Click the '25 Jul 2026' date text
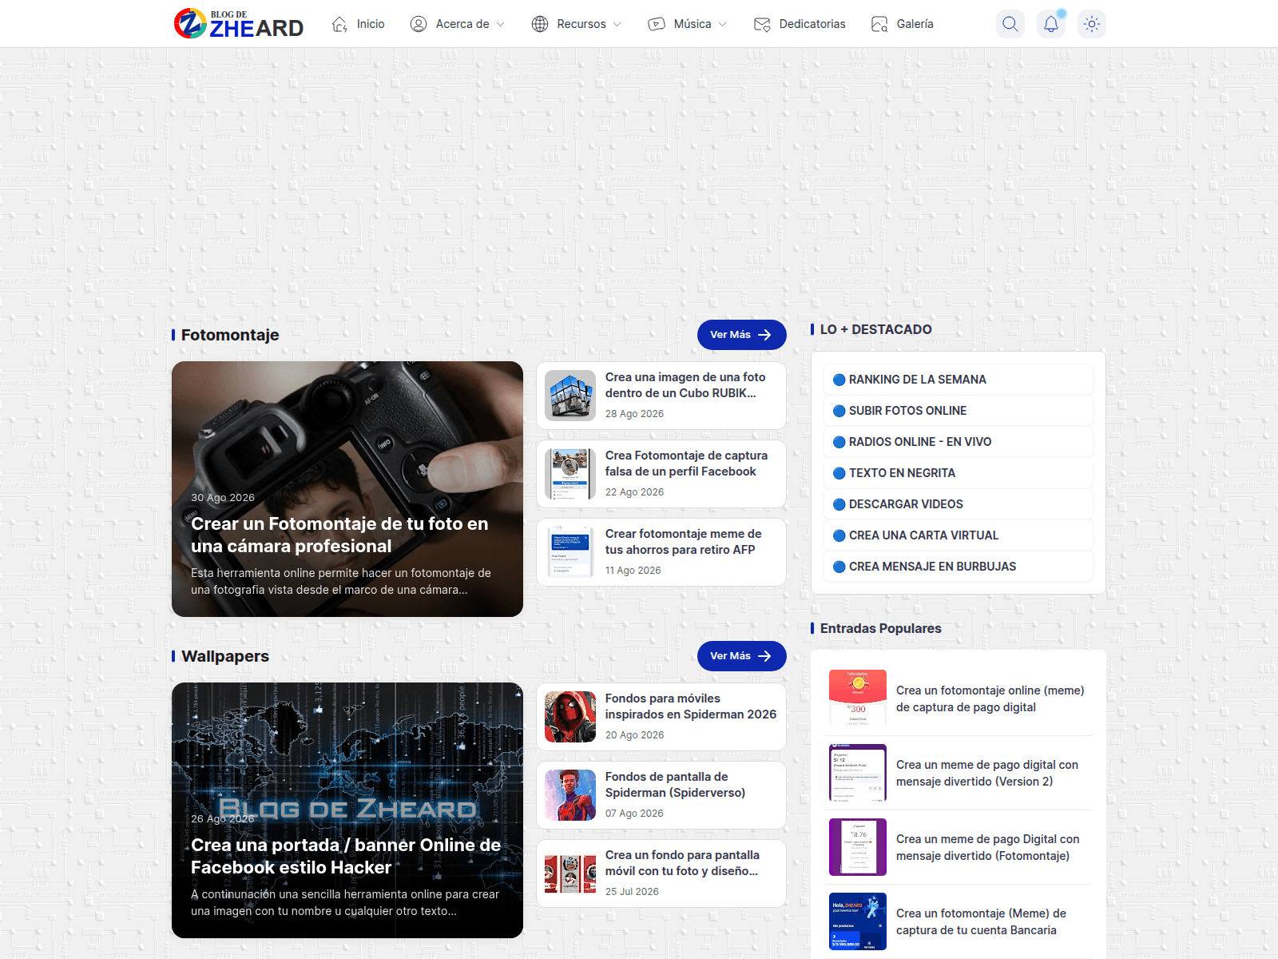 click(632, 892)
